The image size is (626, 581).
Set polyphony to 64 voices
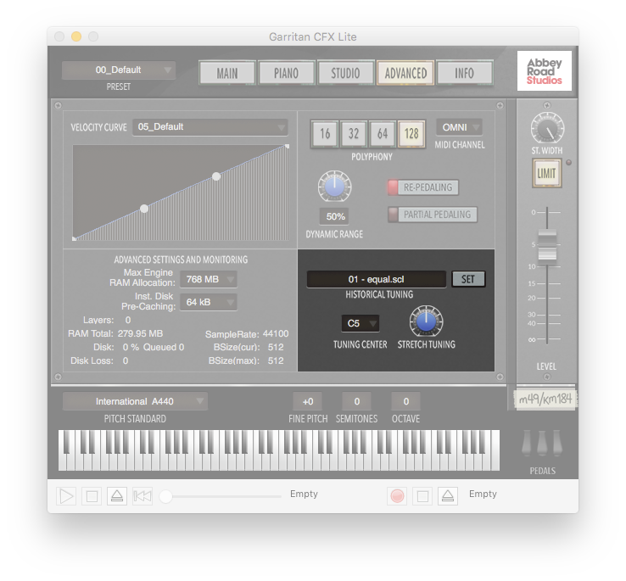click(x=383, y=134)
